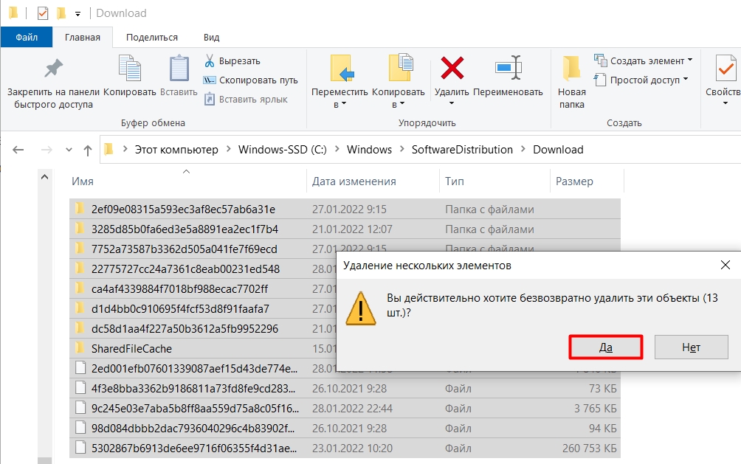
Task: Click Скопировать путь in ribbon
Action: 258,80
